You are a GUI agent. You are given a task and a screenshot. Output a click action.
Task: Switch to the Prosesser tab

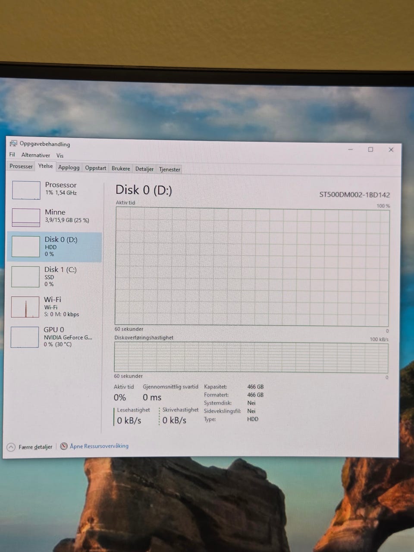[x=21, y=166]
